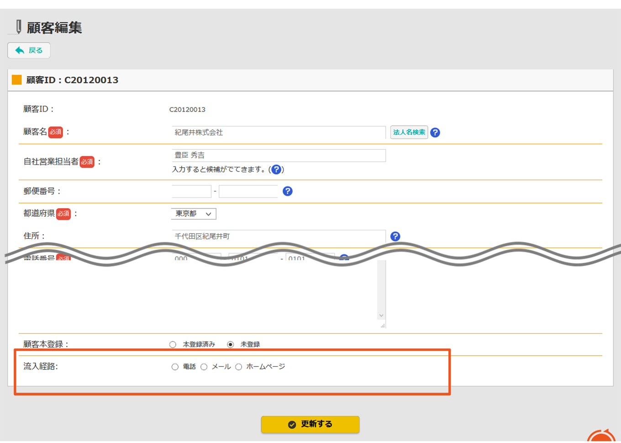Click the customer ID value C20120013

pyautogui.click(x=187, y=110)
